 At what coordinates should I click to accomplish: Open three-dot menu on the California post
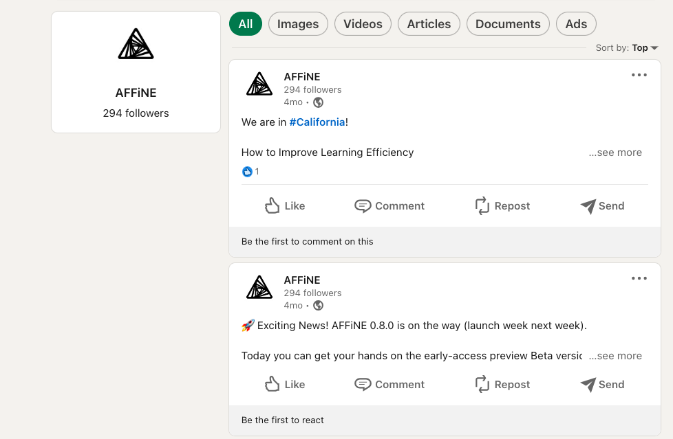point(639,75)
